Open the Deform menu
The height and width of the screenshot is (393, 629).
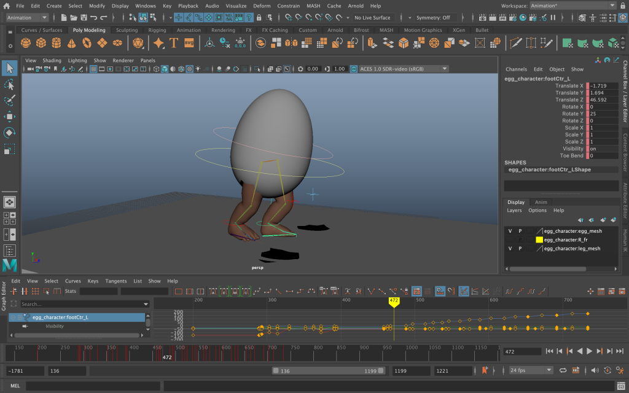coord(262,6)
